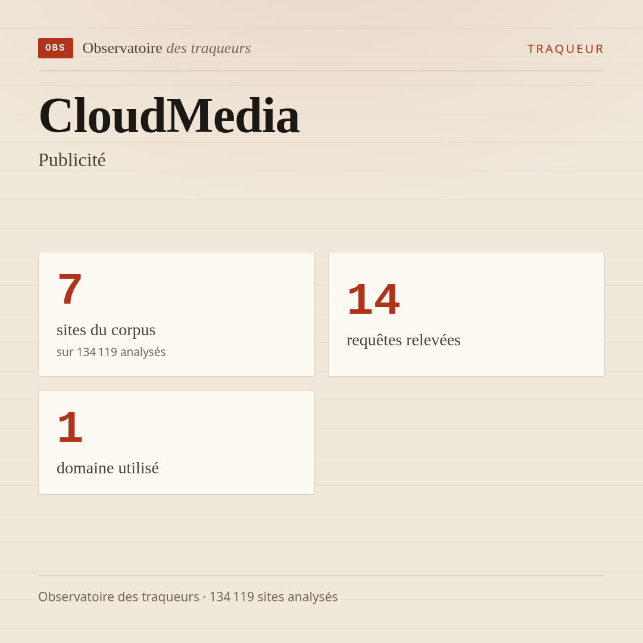This screenshot has height=643, width=643.
Task: Open the Observatoire des traqueurs home link
Action: 167,48
